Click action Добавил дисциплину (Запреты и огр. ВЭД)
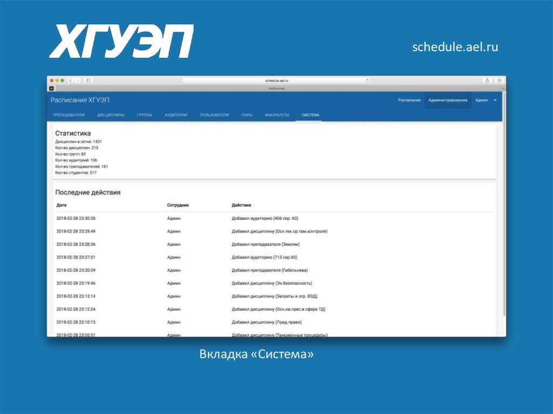 pyautogui.click(x=274, y=296)
